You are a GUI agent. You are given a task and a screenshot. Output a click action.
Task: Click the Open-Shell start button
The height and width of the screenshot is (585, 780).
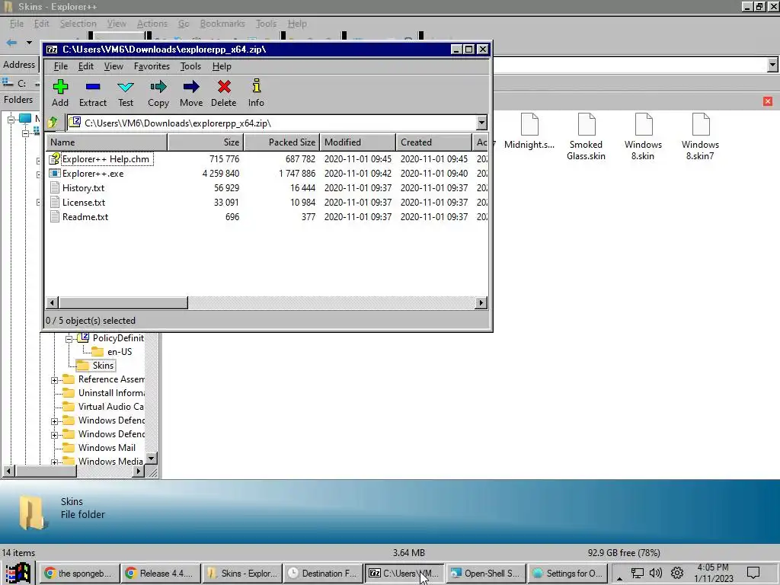18,573
